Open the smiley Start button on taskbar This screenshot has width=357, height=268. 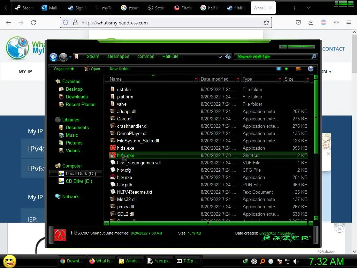pyautogui.click(x=10, y=261)
